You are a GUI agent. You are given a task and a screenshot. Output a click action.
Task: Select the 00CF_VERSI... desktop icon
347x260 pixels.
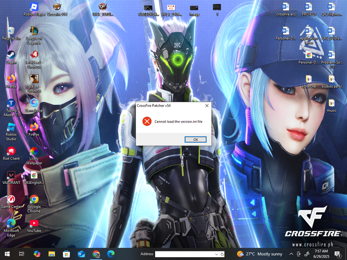pyautogui.click(x=103, y=9)
